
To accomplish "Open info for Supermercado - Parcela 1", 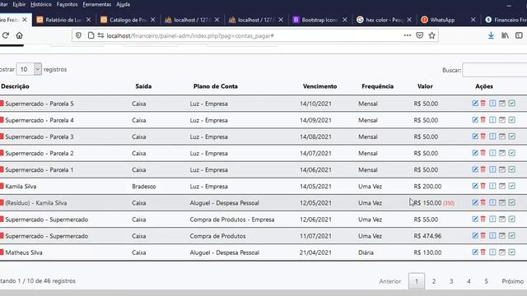I will click(492, 169).
